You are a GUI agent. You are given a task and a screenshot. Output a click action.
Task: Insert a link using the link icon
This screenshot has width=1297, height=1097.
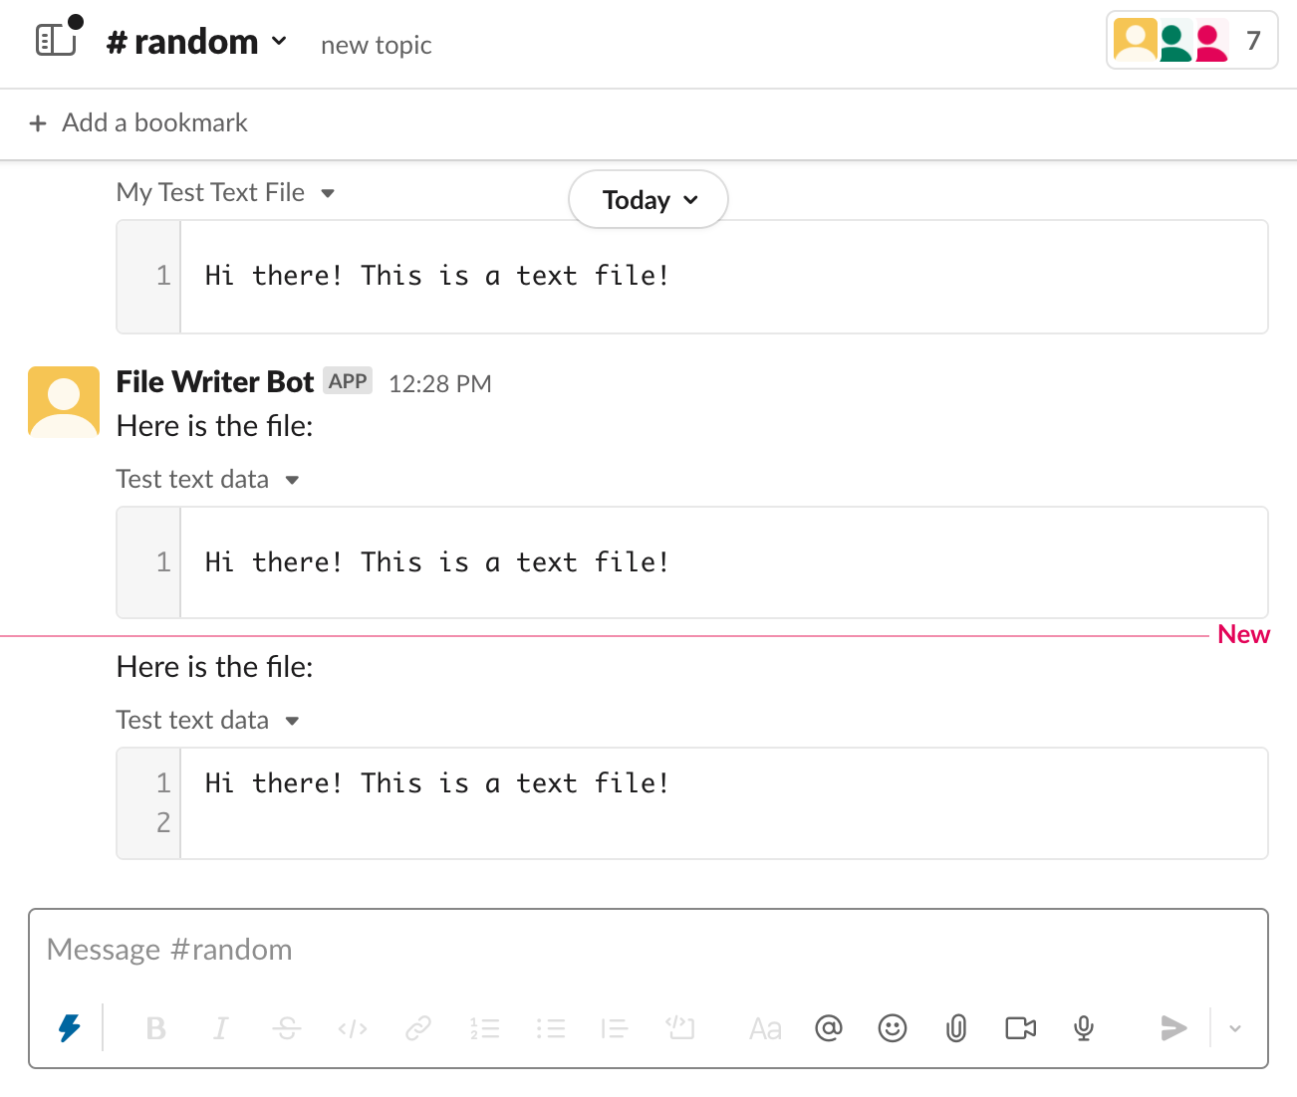click(x=418, y=1028)
